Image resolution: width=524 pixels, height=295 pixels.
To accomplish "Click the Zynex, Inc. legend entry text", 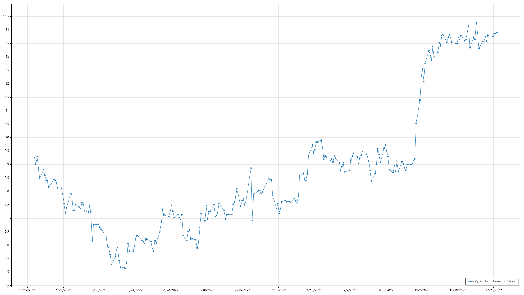I will [495, 281].
